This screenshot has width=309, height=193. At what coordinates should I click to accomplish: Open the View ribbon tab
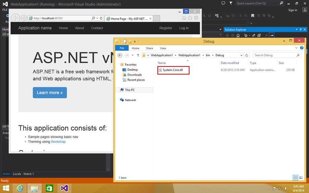[x=163, y=48]
